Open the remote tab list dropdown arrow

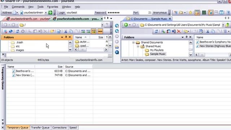(111, 18)
